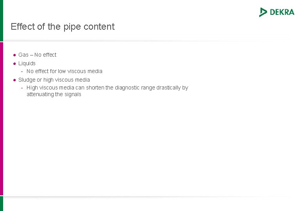Image resolution: width=305 pixels, height=211 pixels.
Task: Select the magenta bullet before Sludge
Action: click(14, 80)
